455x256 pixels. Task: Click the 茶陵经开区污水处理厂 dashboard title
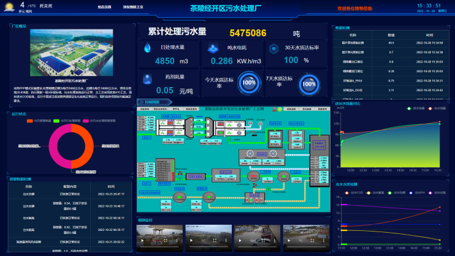click(226, 9)
